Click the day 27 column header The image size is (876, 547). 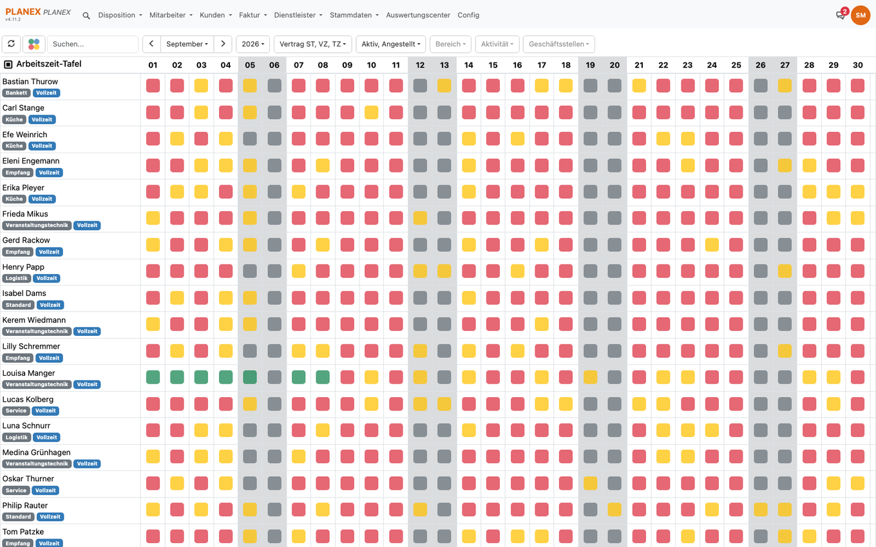tap(785, 65)
